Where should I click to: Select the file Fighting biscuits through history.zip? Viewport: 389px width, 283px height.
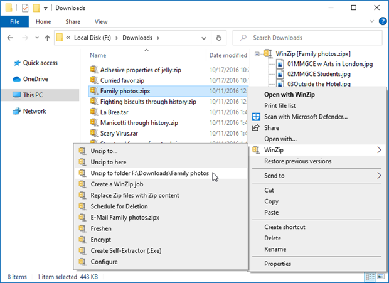[x=148, y=102]
